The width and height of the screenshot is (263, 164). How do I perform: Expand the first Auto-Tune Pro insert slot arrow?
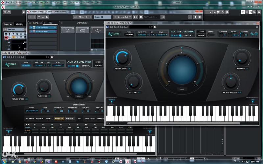point(55,27)
